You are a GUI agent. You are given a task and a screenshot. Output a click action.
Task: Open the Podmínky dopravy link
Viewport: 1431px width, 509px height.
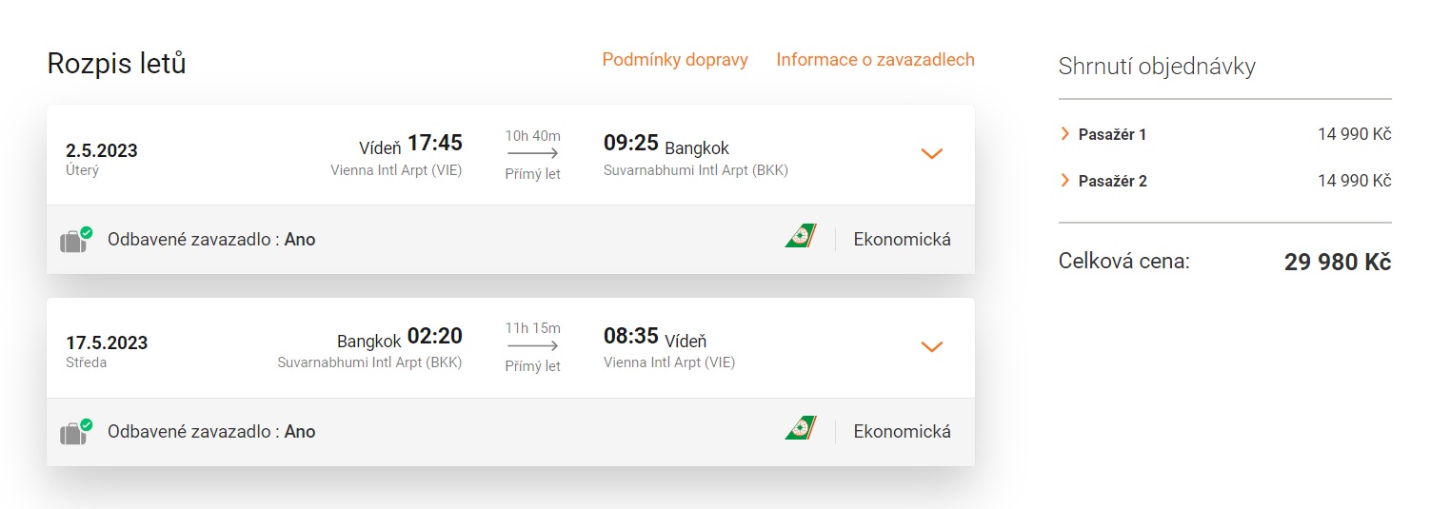point(675,60)
